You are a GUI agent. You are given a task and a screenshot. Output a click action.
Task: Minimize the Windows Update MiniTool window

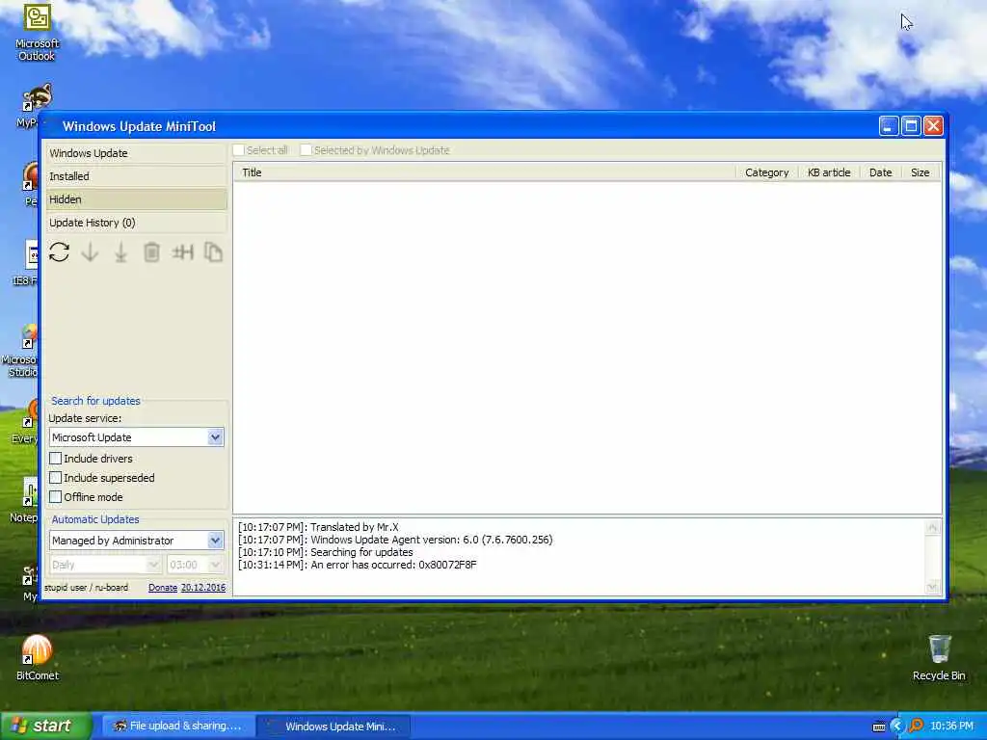click(888, 126)
